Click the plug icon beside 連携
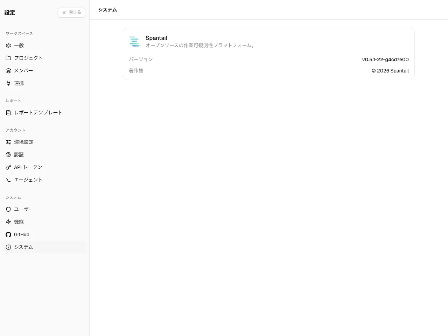This screenshot has width=448, height=336. [8, 83]
